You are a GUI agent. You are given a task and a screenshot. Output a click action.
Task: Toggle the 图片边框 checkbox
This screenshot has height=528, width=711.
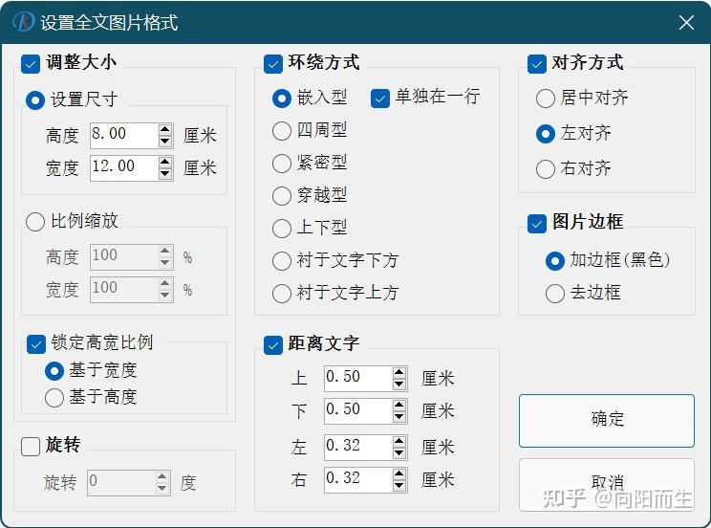[x=537, y=224]
